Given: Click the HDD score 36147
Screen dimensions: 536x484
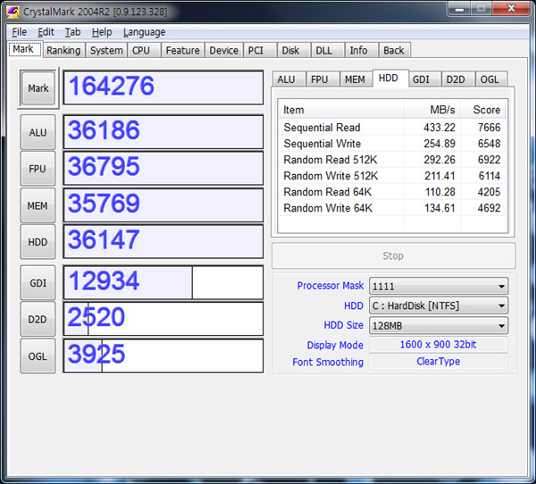Looking at the screenshot, I should tap(163, 241).
